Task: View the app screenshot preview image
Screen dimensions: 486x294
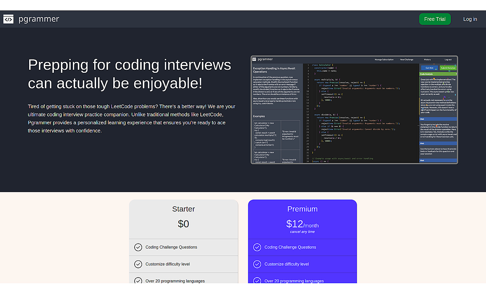Action: (354, 110)
